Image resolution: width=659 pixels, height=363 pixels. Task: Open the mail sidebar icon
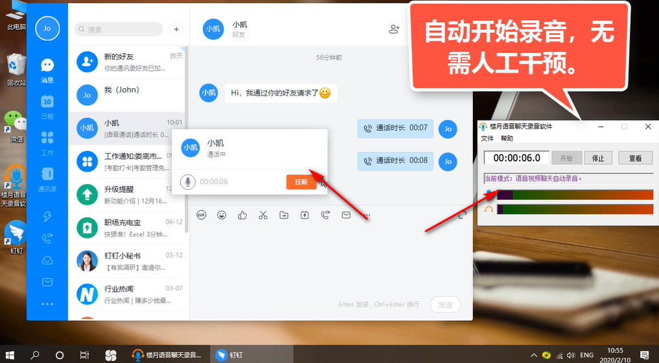pyautogui.click(x=47, y=283)
